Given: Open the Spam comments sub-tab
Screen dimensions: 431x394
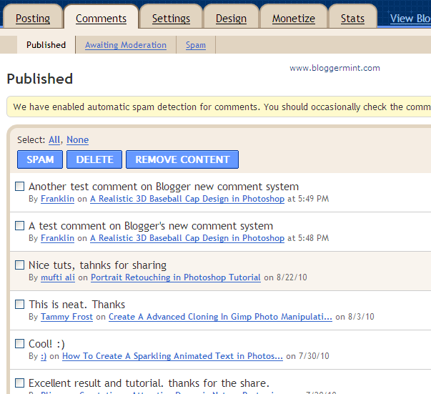Looking at the screenshot, I should pos(195,45).
